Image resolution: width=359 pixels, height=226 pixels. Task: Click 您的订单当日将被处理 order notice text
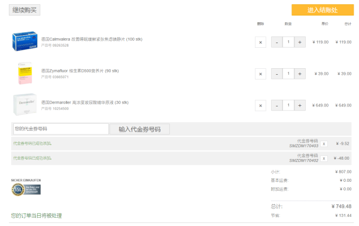(36, 215)
